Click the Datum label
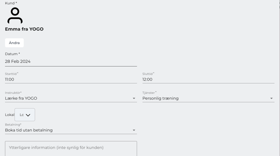The image size is (280, 156). [x=12, y=54]
